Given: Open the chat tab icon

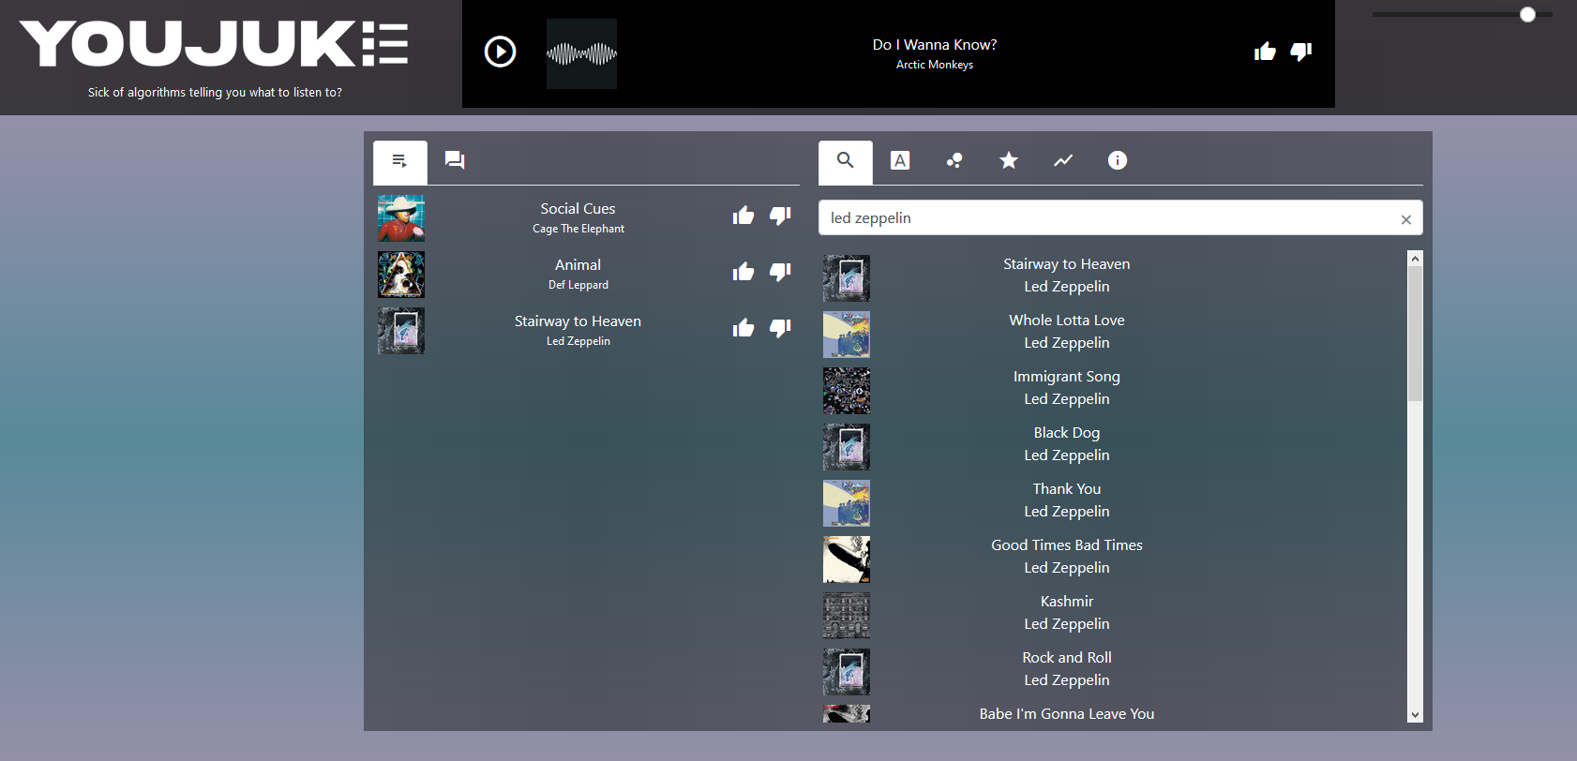Looking at the screenshot, I should click(x=455, y=160).
